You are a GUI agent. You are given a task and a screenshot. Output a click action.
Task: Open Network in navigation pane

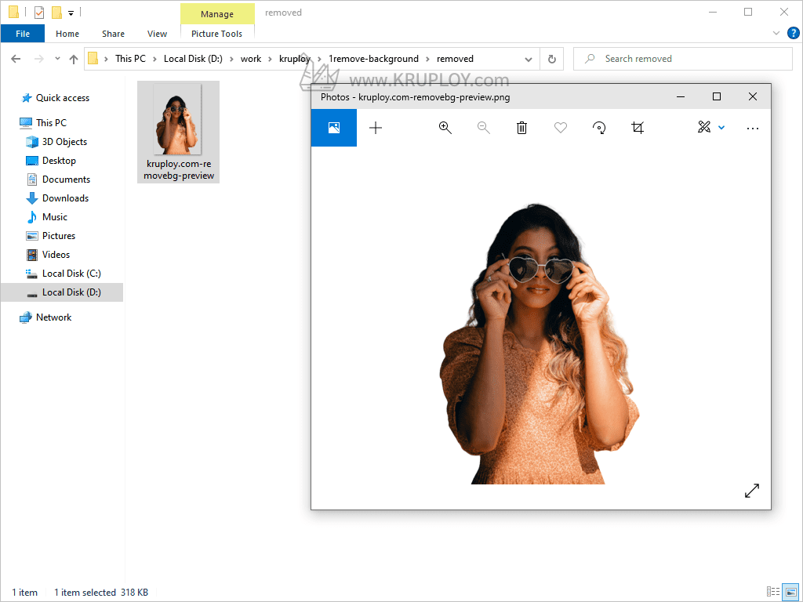(54, 317)
